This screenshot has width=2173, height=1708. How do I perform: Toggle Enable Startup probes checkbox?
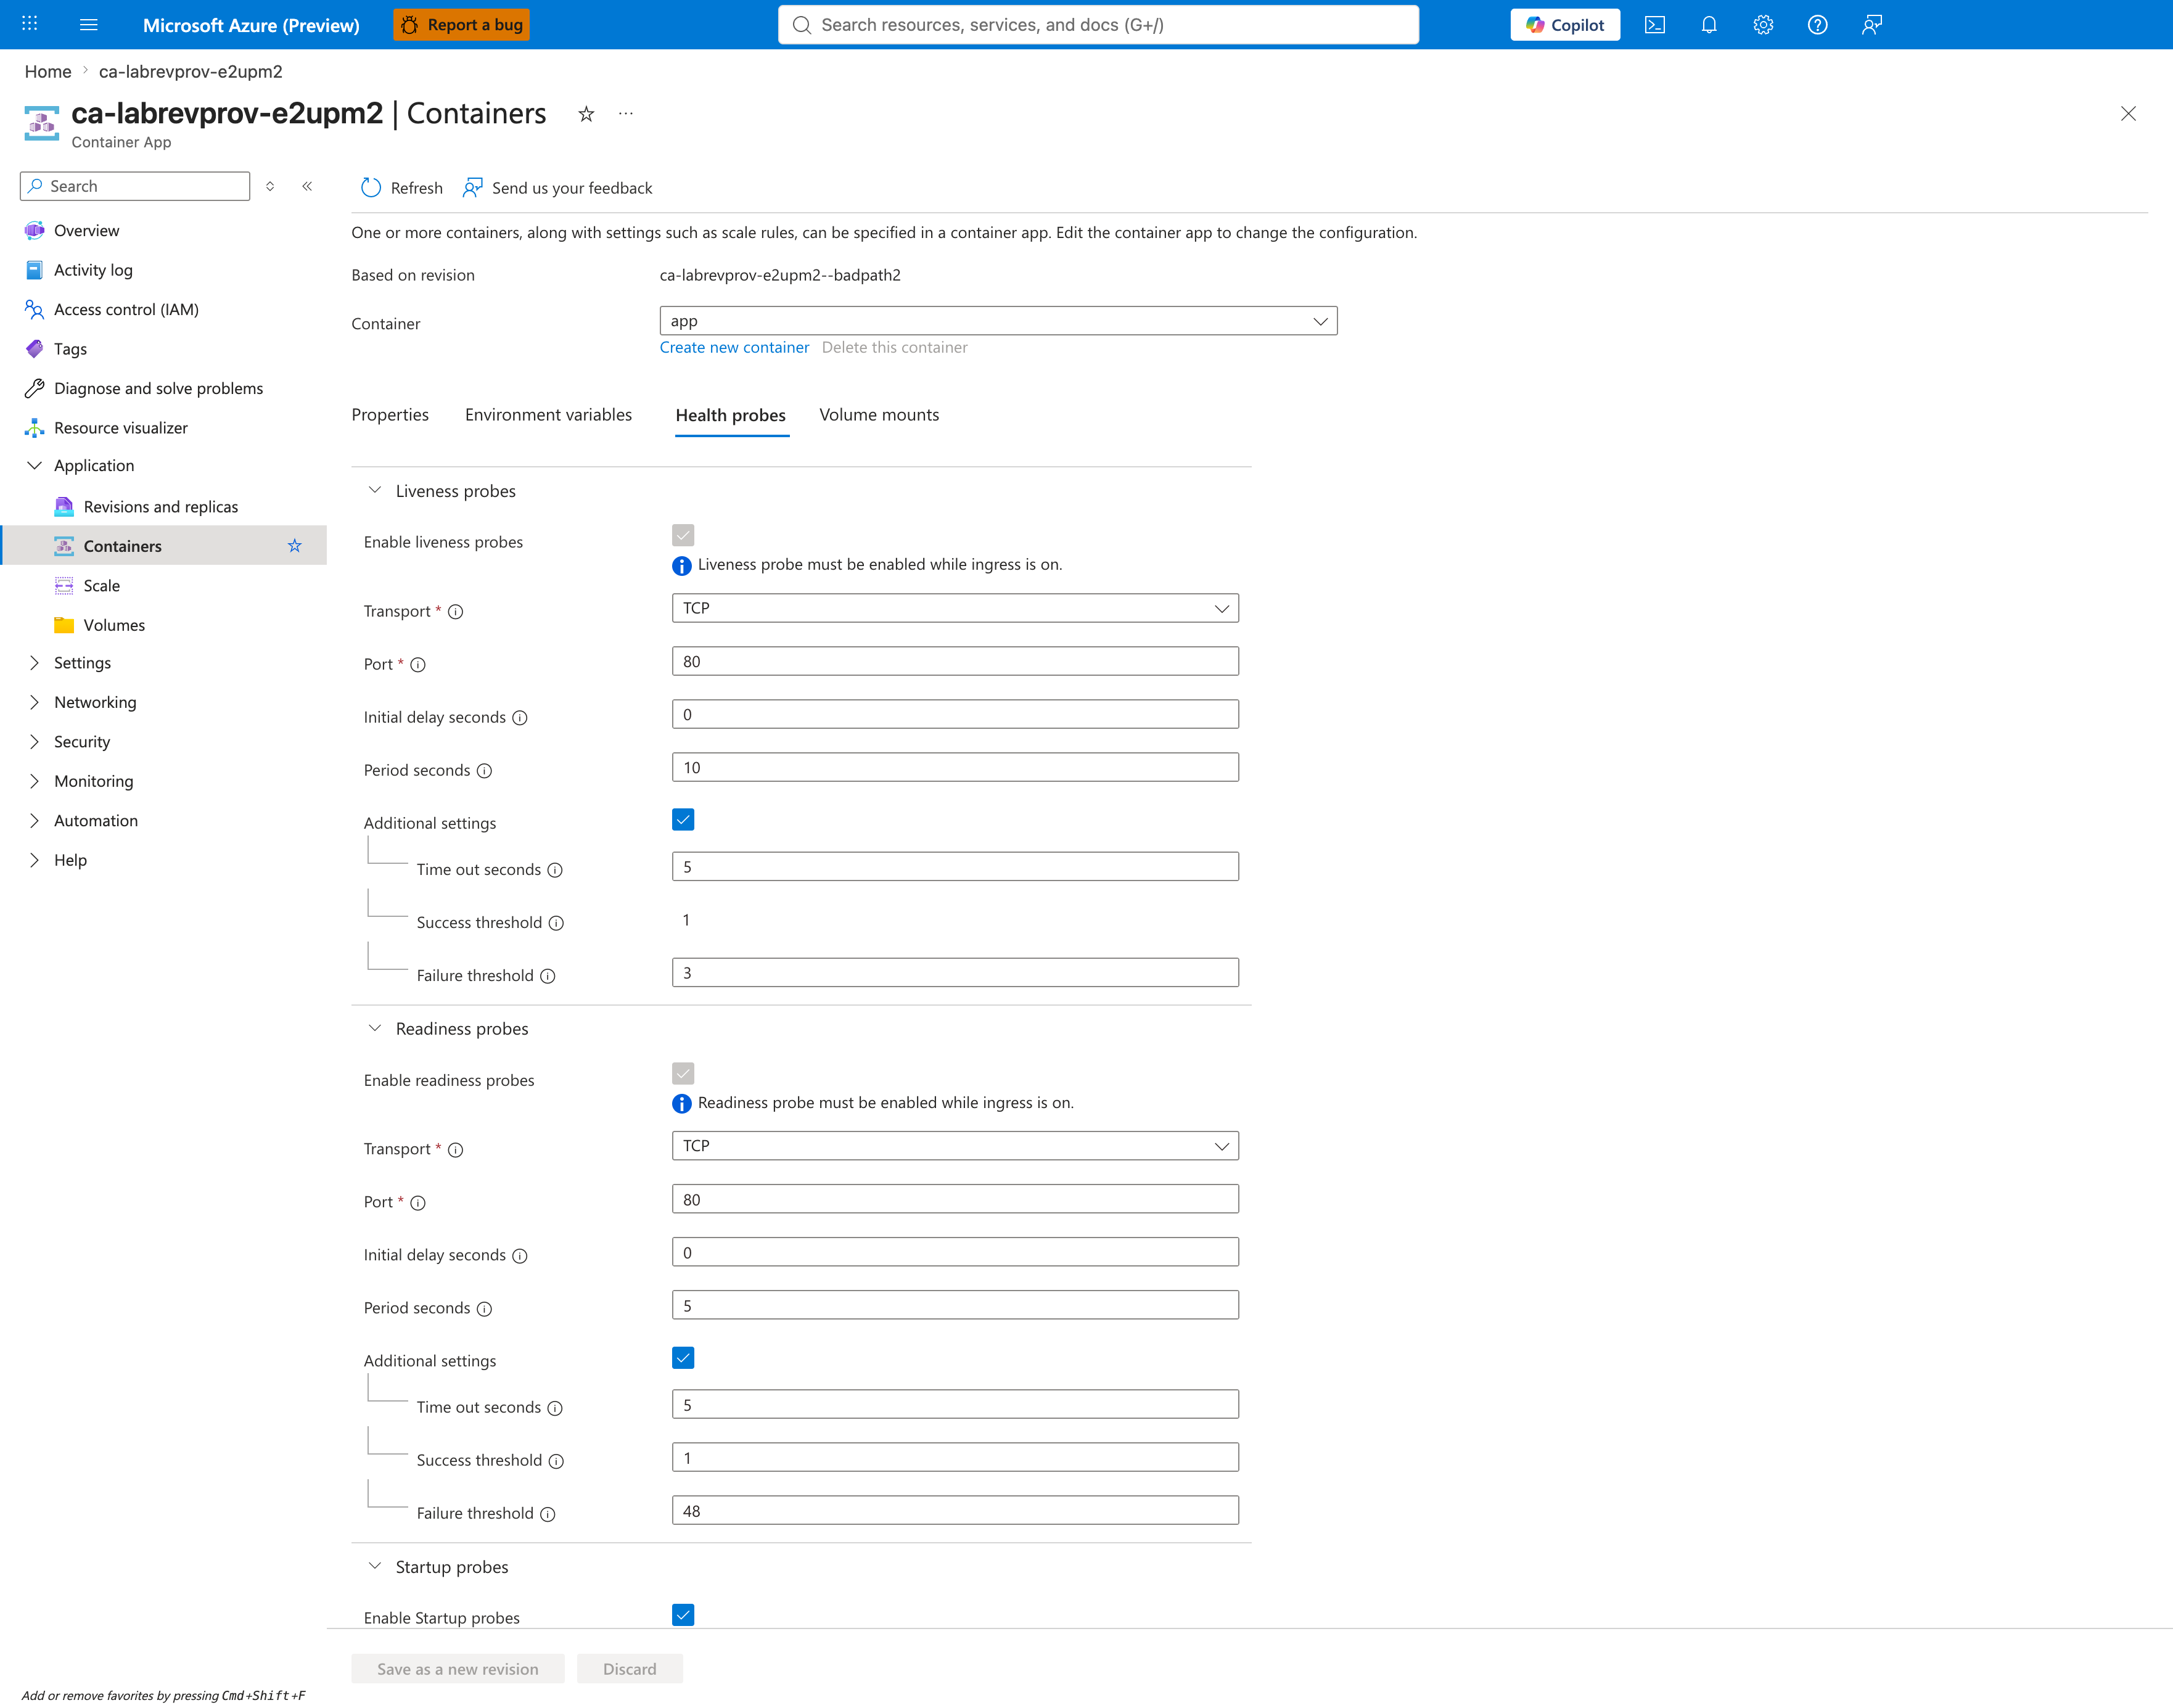click(683, 1615)
